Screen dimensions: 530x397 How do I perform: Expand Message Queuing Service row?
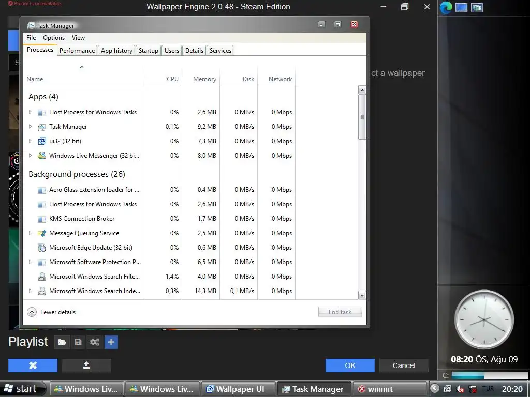(x=30, y=233)
